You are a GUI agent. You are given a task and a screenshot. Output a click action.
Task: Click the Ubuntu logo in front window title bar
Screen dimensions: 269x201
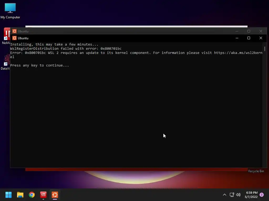(x=14, y=38)
